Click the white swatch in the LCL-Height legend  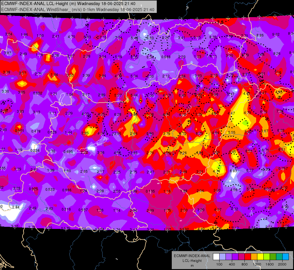[216, 256]
